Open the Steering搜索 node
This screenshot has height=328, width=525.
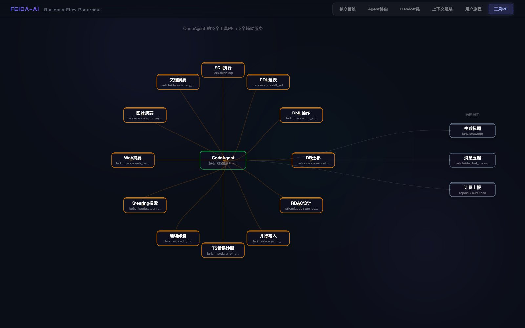click(x=145, y=205)
